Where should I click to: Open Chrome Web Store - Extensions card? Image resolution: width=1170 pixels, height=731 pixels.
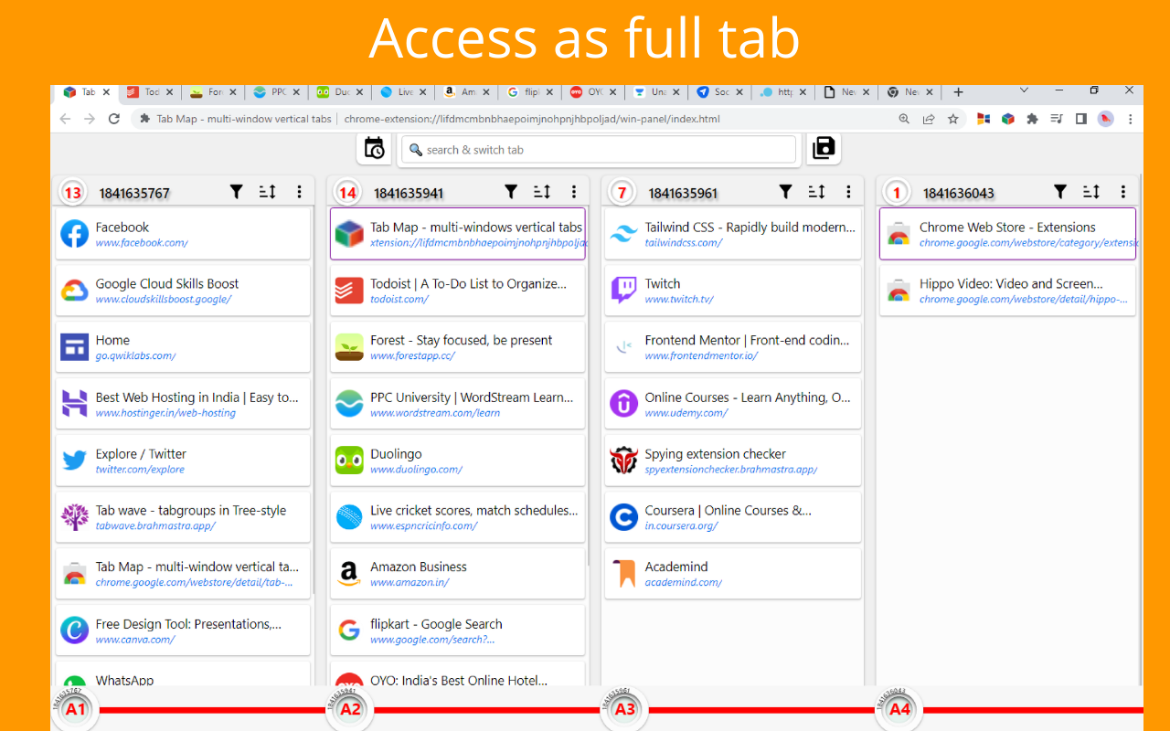[1007, 234]
